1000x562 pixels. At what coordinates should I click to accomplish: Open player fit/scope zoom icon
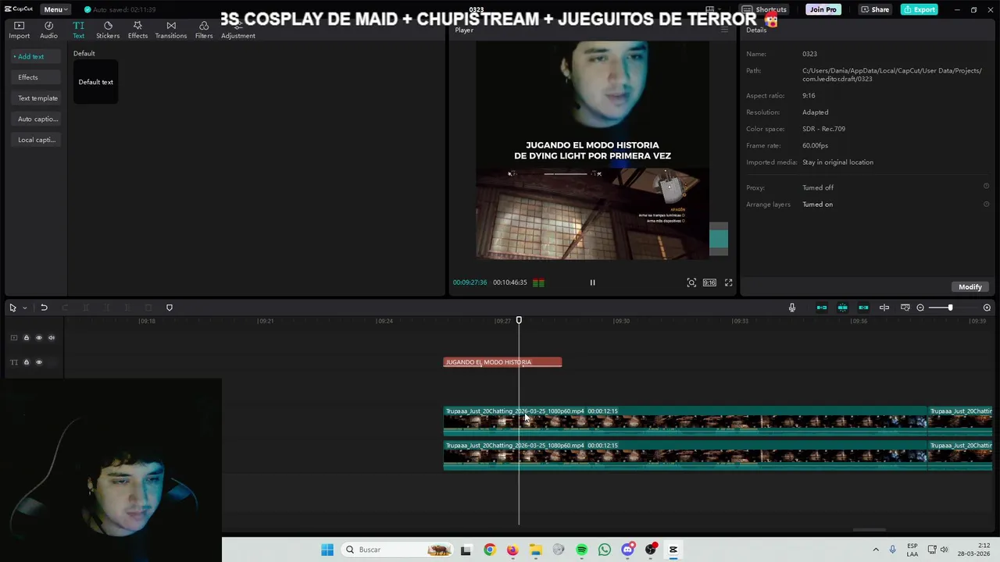[691, 283]
